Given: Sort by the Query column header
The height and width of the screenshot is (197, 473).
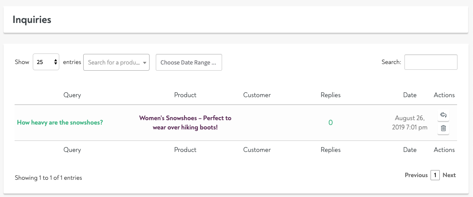Looking at the screenshot, I should pyautogui.click(x=72, y=95).
